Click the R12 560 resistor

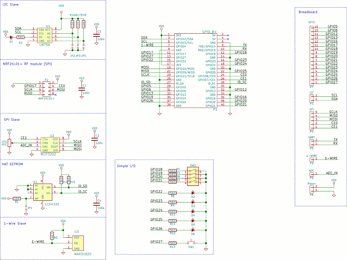(172, 230)
